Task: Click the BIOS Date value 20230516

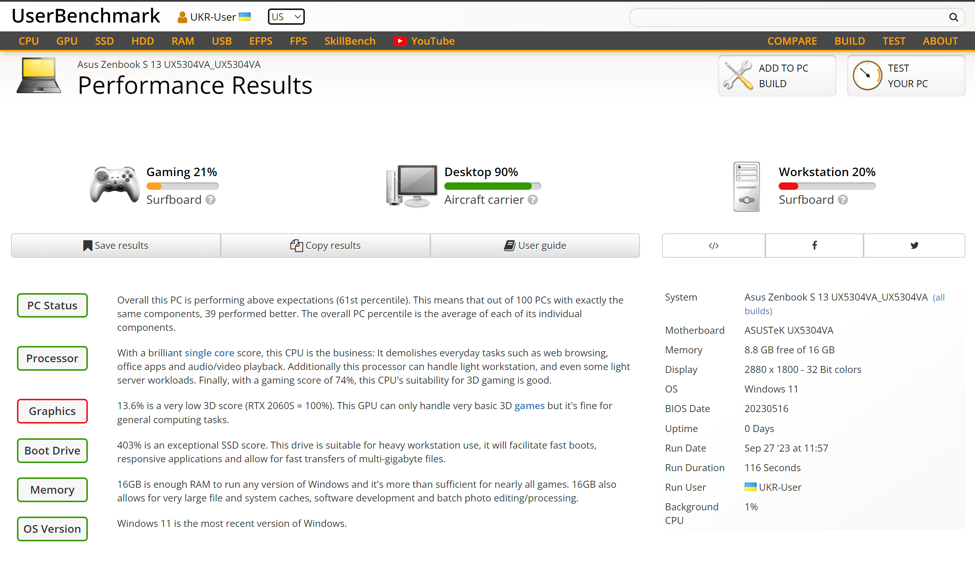Action: (x=766, y=408)
